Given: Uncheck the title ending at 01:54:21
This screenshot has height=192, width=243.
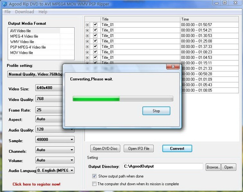Looking at the screenshot, I should click(x=95, y=30).
